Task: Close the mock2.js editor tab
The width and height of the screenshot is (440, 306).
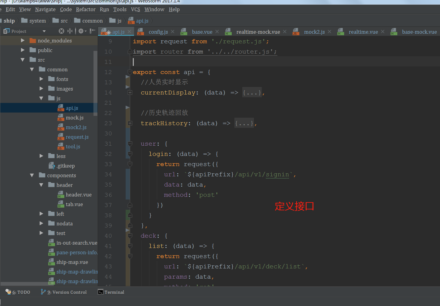Action: pyautogui.click(x=329, y=32)
